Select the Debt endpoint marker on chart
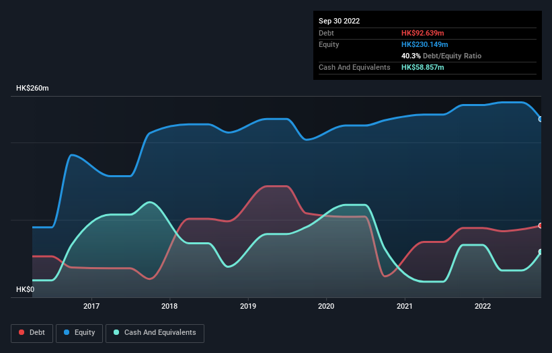This screenshot has width=552, height=353. pyautogui.click(x=541, y=225)
